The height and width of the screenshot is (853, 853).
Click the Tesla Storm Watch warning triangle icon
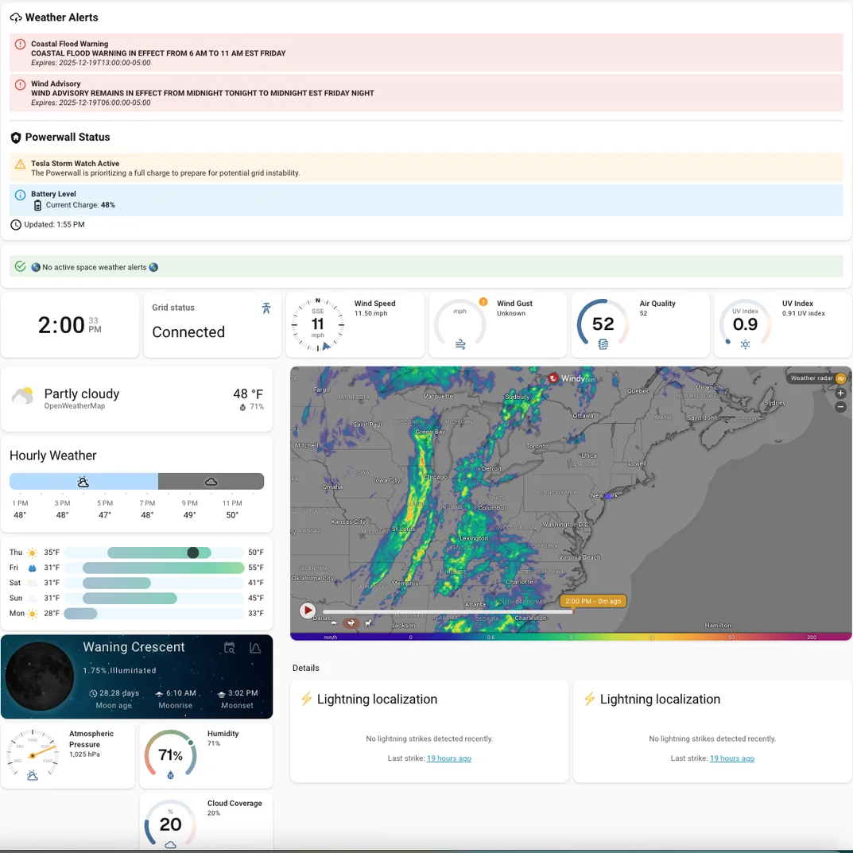coord(20,163)
